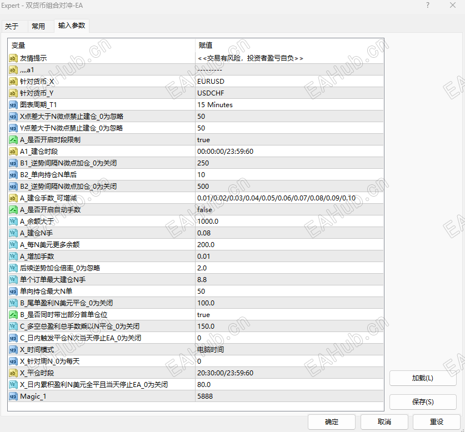This screenshot has height=432, width=465.
Task: Click the 8.8 max lot value
Action: tap(289, 280)
